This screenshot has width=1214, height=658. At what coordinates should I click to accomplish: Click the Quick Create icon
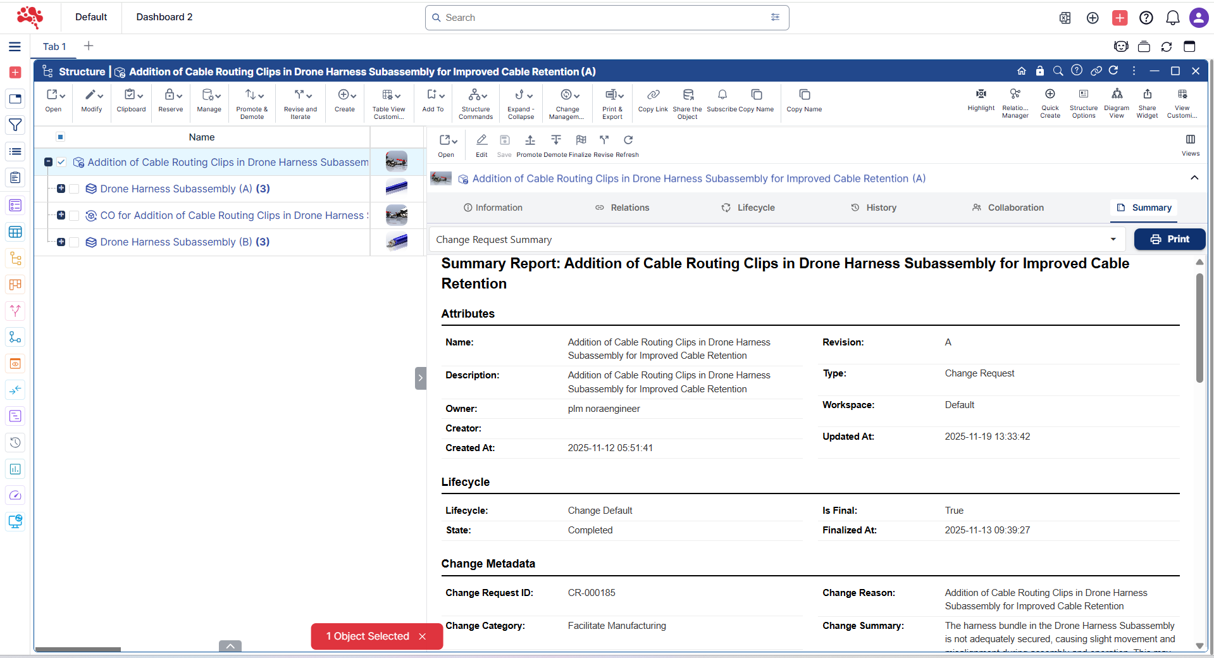(1050, 94)
